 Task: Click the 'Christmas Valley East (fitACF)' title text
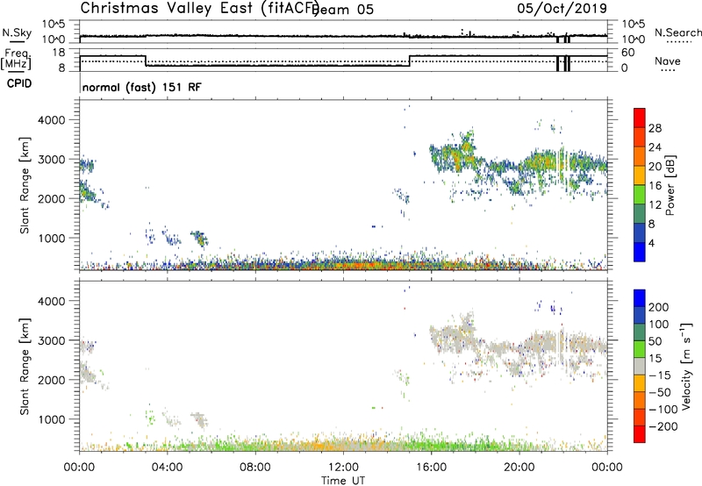(x=200, y=9)
